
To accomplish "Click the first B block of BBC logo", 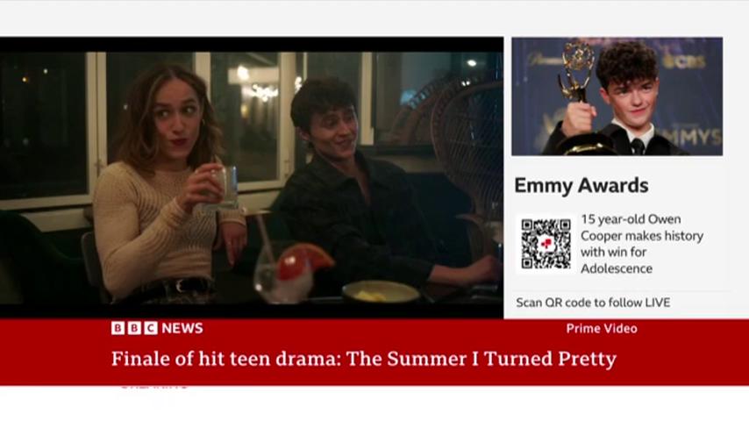I will coord(118,328).
